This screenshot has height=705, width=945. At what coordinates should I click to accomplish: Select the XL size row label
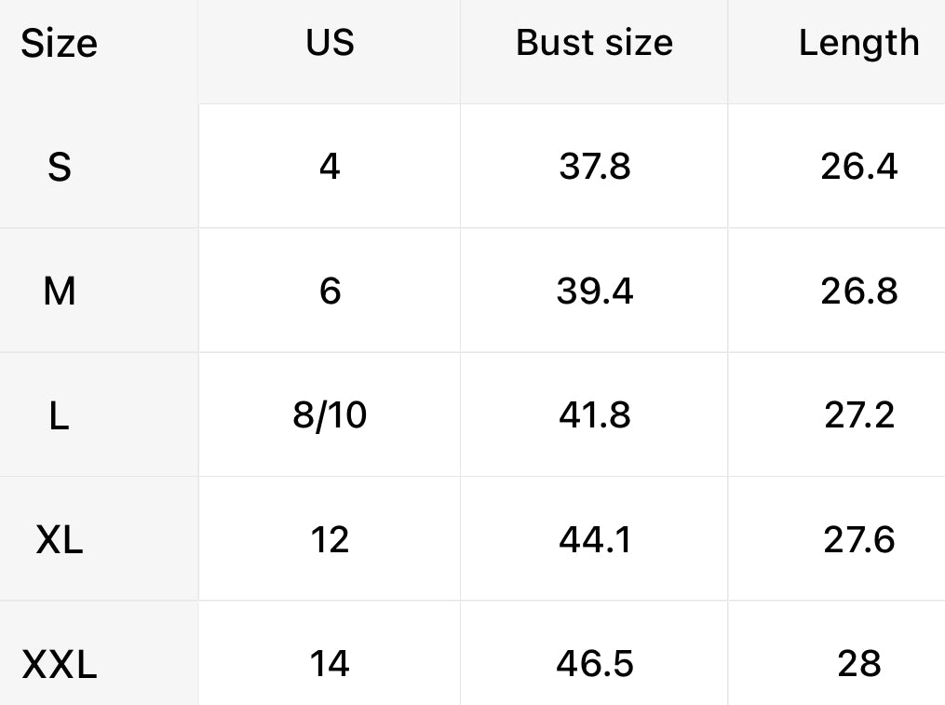[59, 540]
